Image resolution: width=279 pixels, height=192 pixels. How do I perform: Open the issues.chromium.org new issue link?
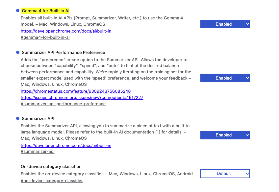pyautogui.click(x=82, y=97)
